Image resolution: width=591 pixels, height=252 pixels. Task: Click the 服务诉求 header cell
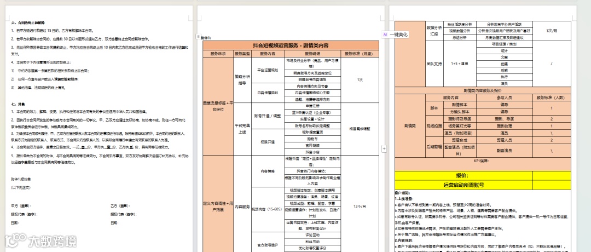218,54
